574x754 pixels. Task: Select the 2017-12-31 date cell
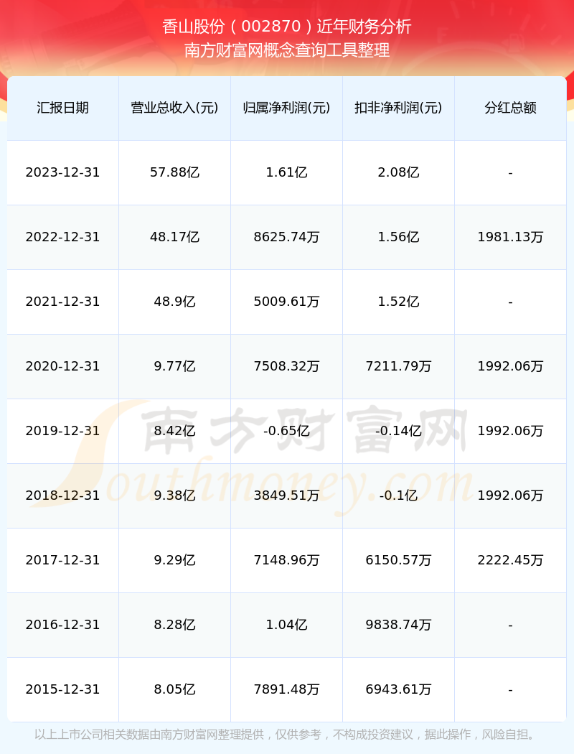click(62, 560)
